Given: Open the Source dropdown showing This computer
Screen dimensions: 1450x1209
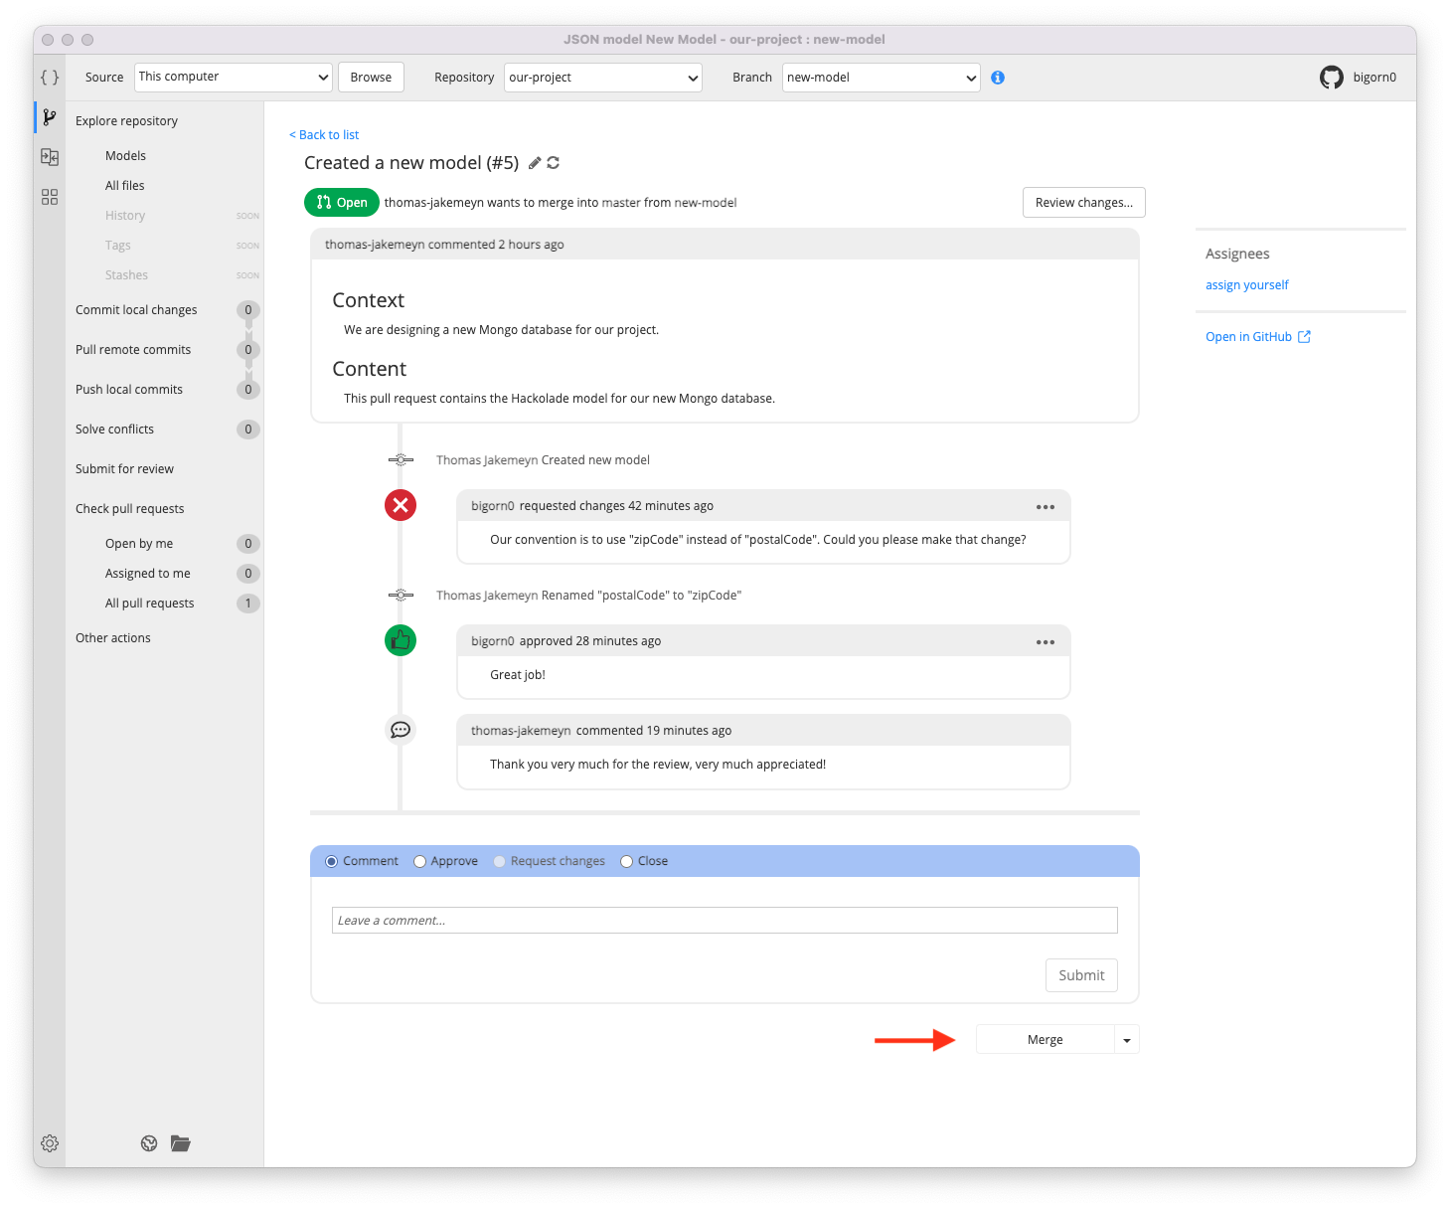Looking at the screenshot, I should [x=233, y=77].
